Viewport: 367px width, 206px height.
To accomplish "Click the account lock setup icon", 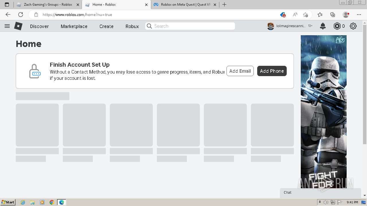I will [x=35, y=71].
